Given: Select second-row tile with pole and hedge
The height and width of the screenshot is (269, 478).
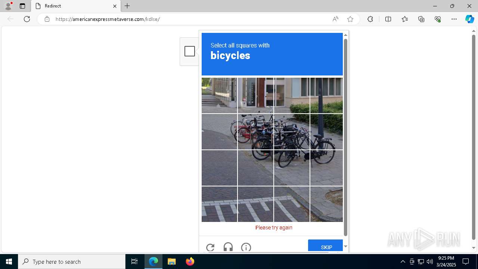Looking at the screenshot, I should (x=326, y=132).
